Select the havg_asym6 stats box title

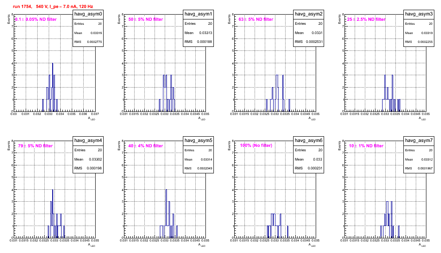[x=309, y=141]
